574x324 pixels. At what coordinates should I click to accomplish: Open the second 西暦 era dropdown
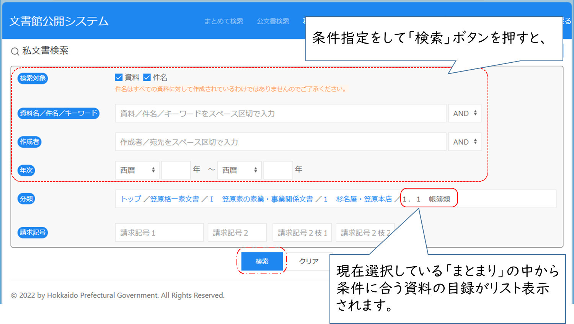(x=239, y=170)
